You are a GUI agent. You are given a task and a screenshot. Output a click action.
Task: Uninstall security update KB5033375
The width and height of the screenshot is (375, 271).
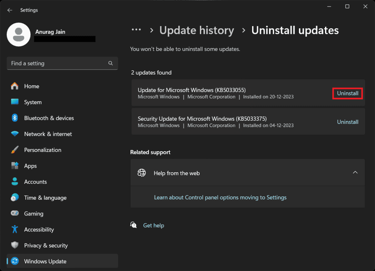tap(348, 122)
